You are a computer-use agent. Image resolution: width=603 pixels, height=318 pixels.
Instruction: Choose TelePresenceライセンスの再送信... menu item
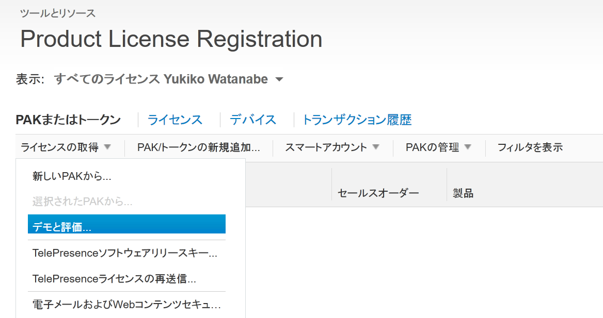pyautogui.click(x=114, y=279)
